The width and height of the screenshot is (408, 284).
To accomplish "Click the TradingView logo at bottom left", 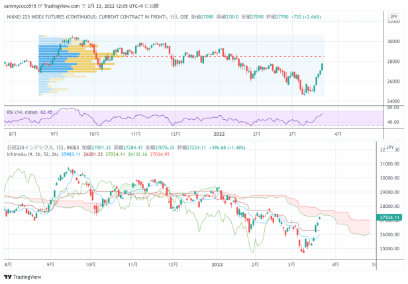I will click(23, 277).
